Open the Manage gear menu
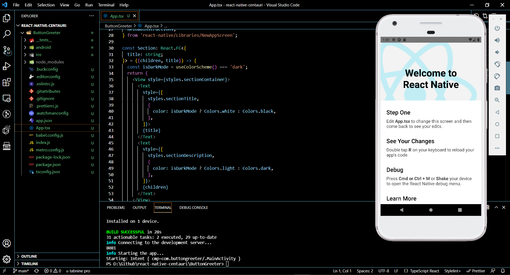 pos(7,259)
